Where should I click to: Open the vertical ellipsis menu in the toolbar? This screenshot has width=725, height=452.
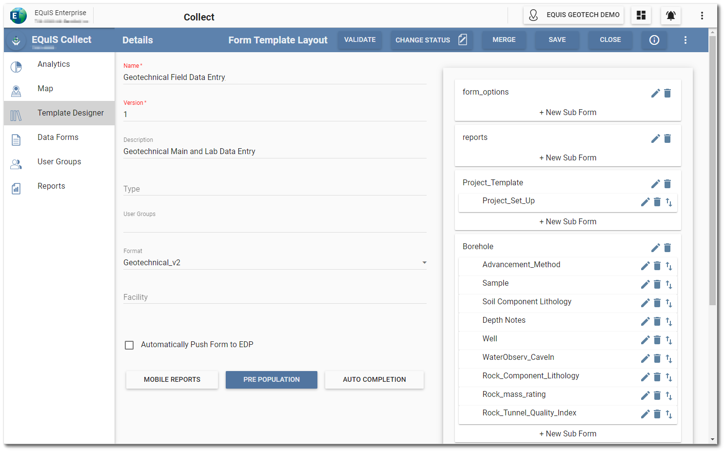[686, 40]
